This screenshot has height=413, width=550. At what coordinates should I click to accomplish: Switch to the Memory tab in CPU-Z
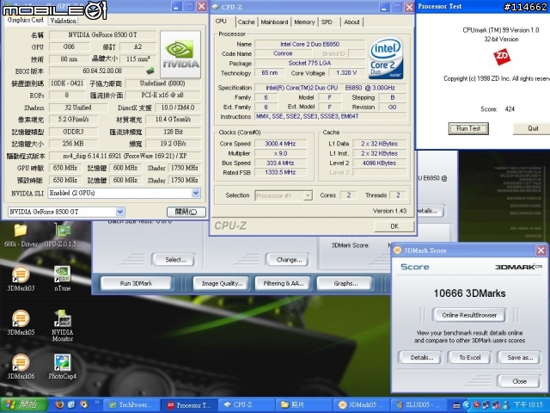click(304, 22)
